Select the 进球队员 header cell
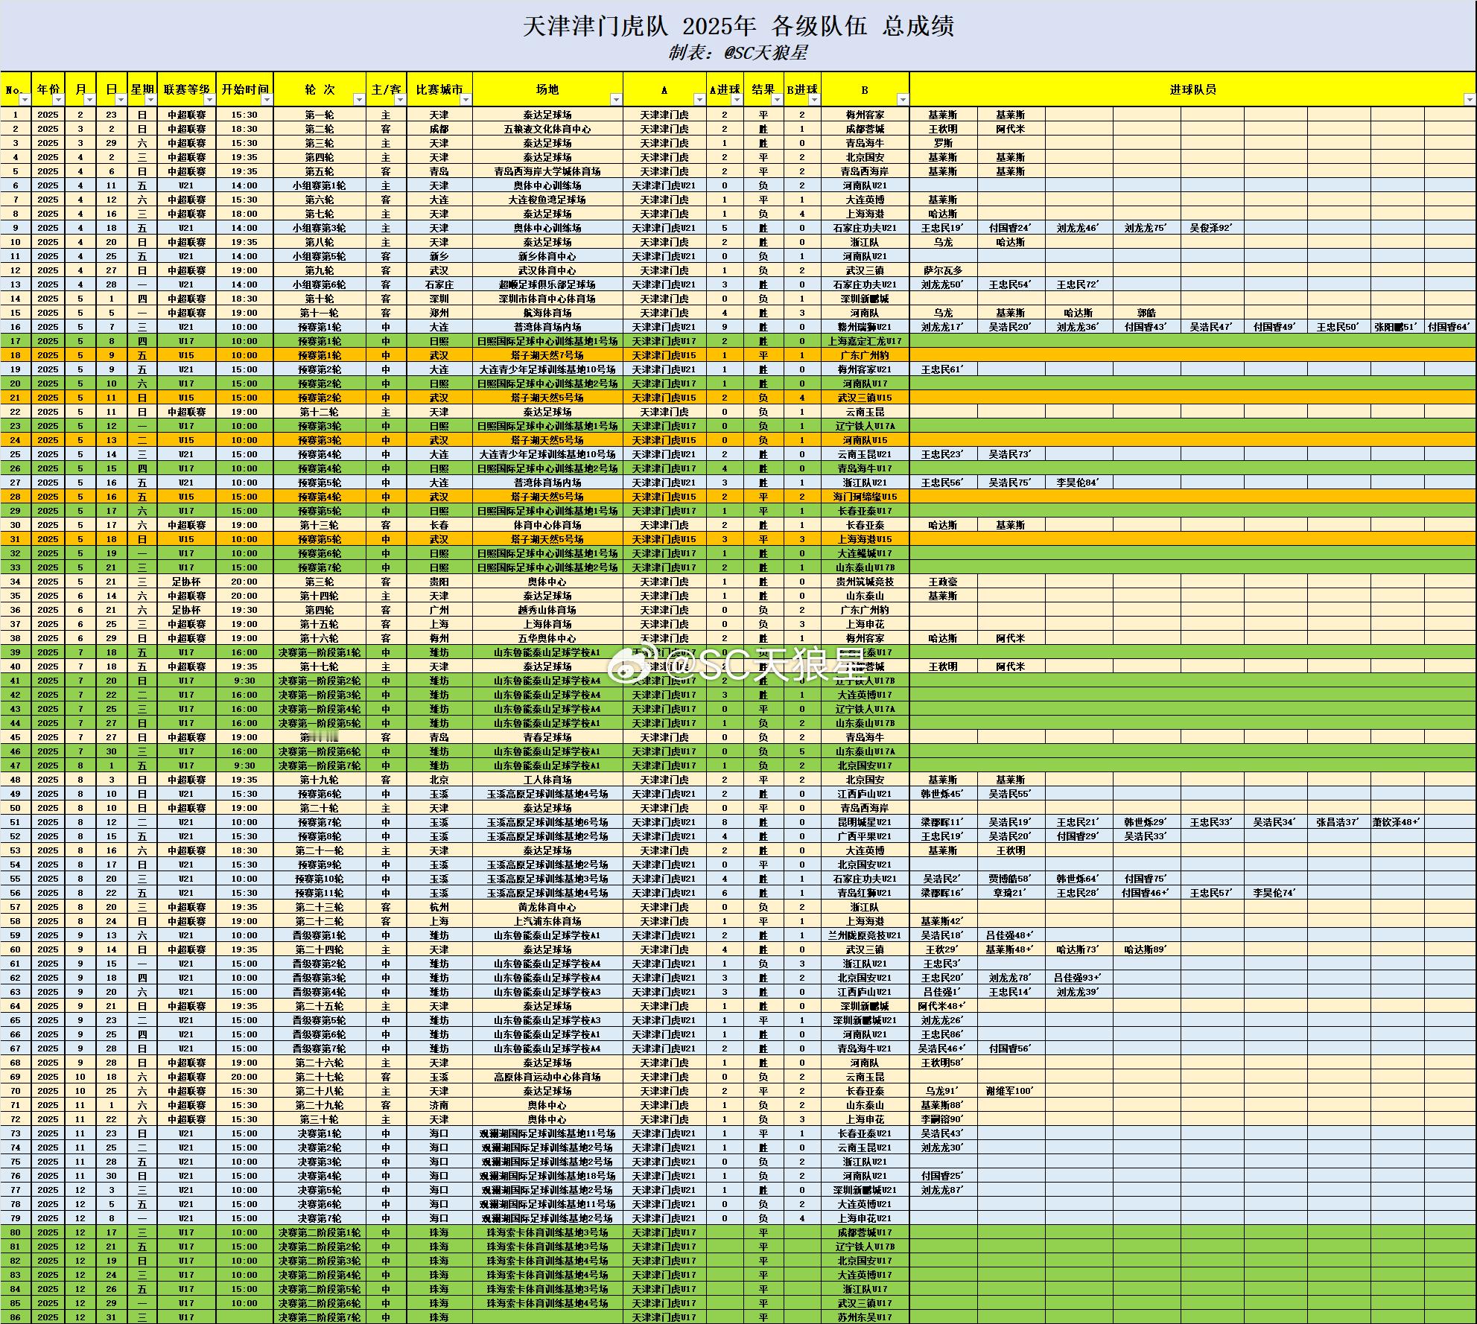Screen dimensions: 1477x1324 (x=1192, y=89)
